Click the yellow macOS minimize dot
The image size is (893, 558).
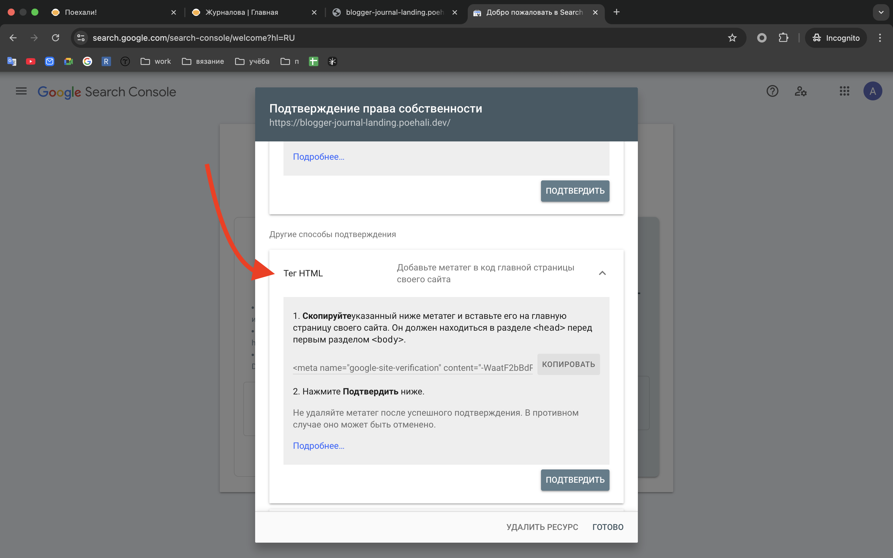23,12
